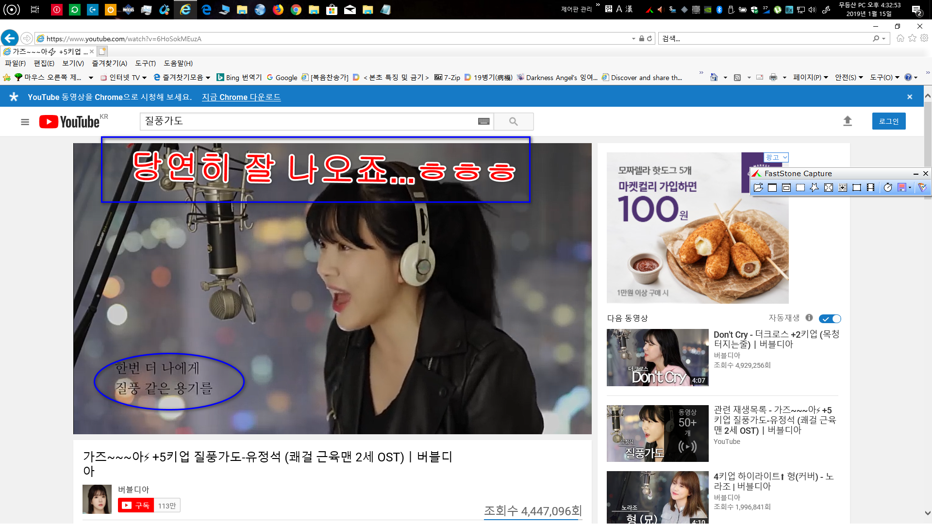This screenshot has width=932, height=524.
Task: Expand 도구(O) command bar dropdown
Action: coord(884,78)
